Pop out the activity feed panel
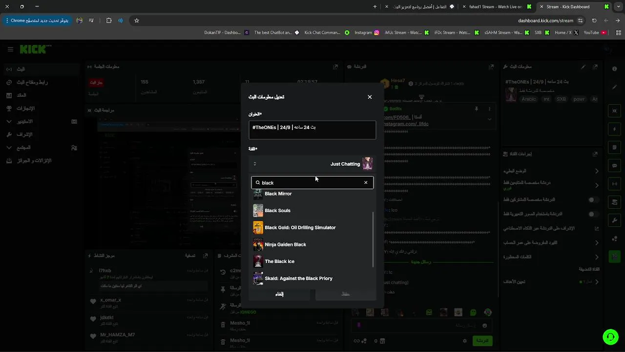Screen dimensions: 625x352 (205, 256)
